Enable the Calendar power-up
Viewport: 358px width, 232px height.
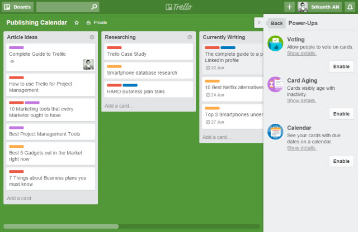click(341, 161)
